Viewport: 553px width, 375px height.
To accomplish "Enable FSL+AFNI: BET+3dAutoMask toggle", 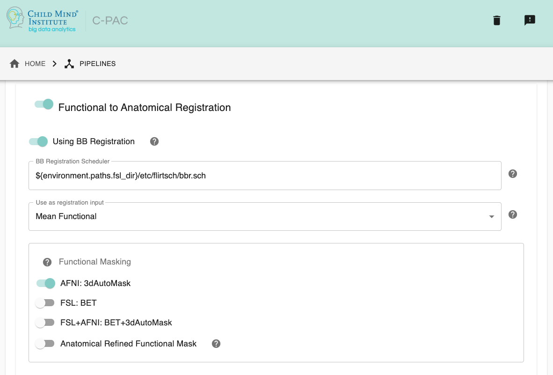I will click(x=45, y=323).
